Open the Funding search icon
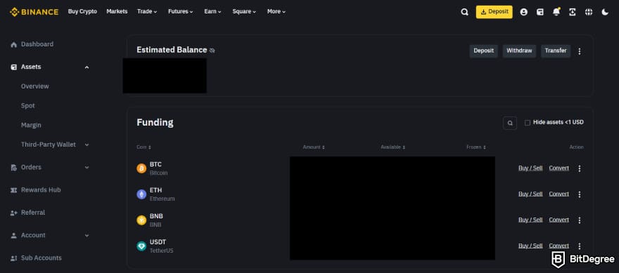The height and width of the screenshot is (273, 619). (x=510, y=124)
